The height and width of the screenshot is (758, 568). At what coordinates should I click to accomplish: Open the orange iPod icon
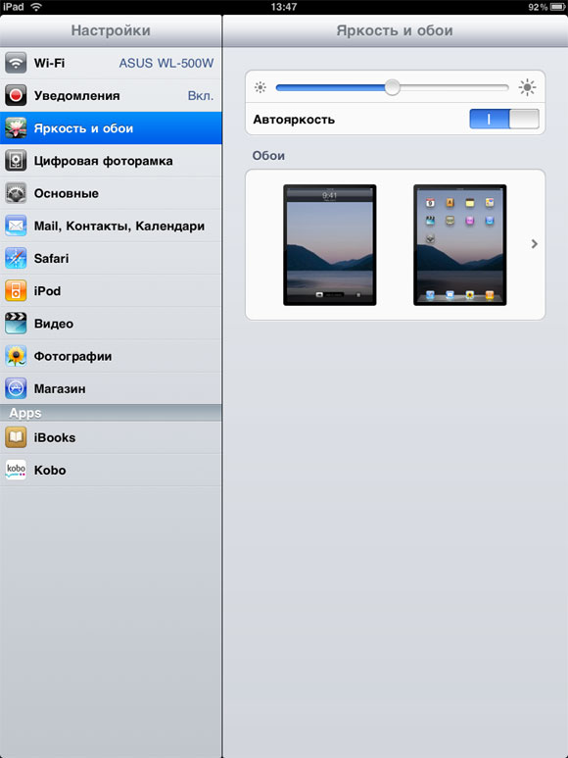(16, 291)
